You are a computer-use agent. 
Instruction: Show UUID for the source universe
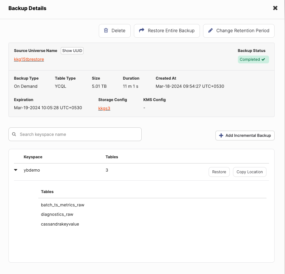click(x=72, y=51)
